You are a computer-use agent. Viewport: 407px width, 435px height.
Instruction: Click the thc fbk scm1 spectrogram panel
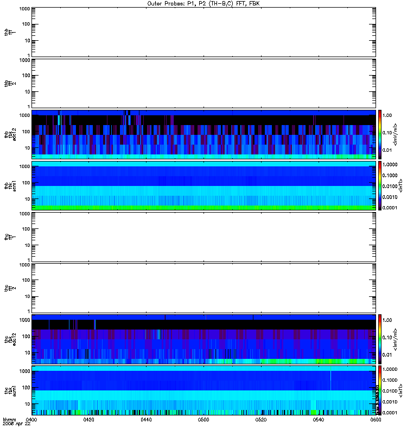click(203, 390)
